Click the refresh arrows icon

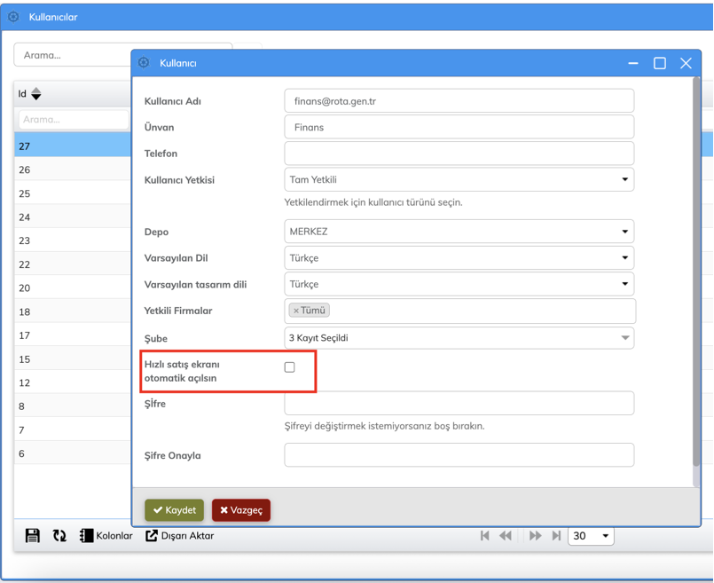[x=59, y=536]
